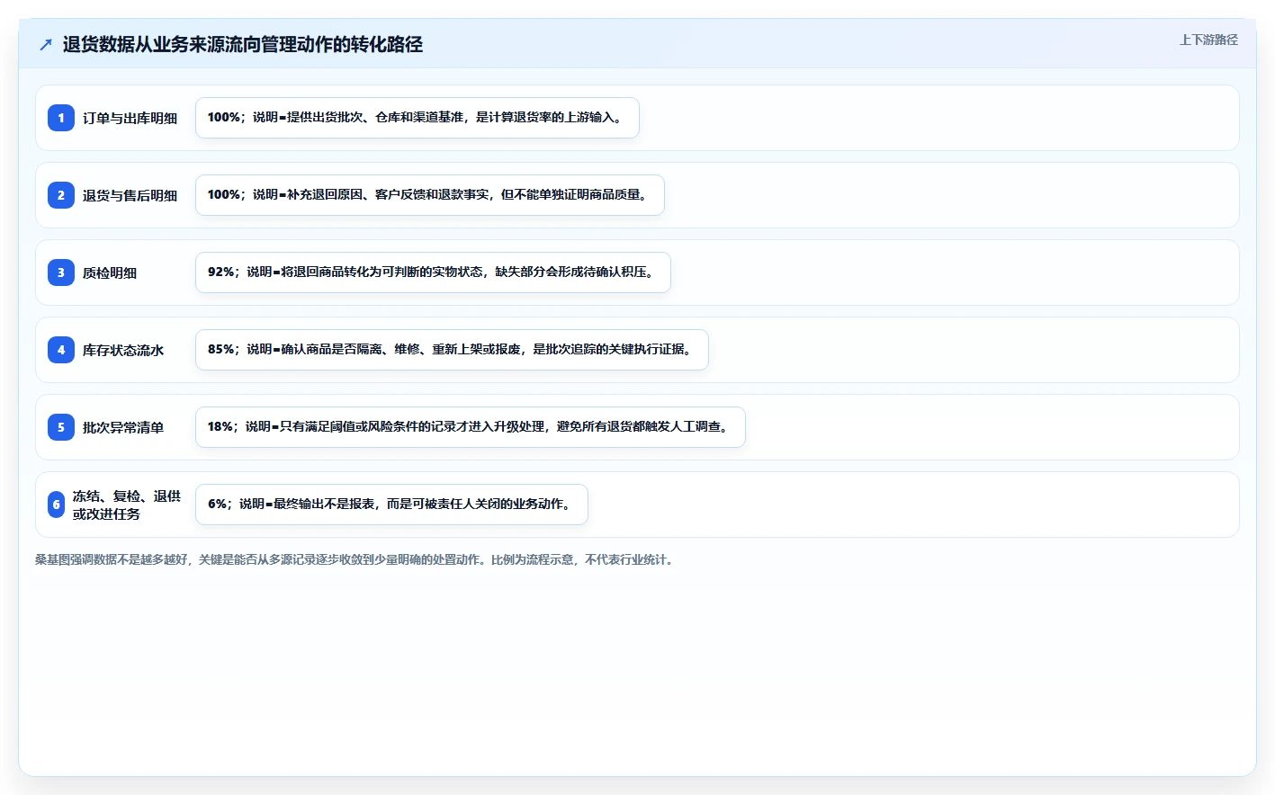
Task: Select the 批次异常清单 label
Action: point(123,427)
